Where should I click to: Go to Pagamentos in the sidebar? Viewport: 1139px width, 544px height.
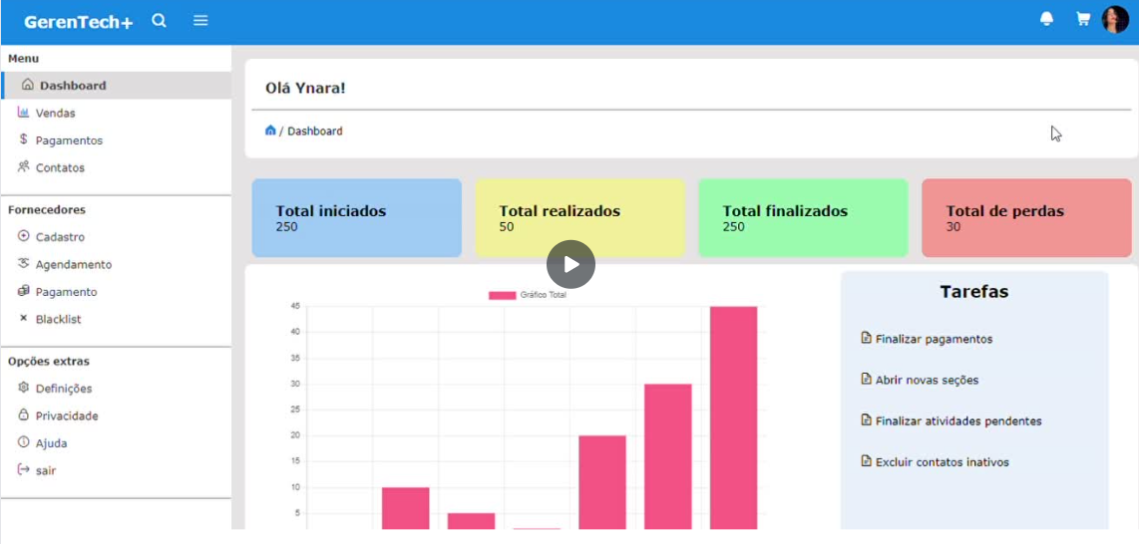68,140
